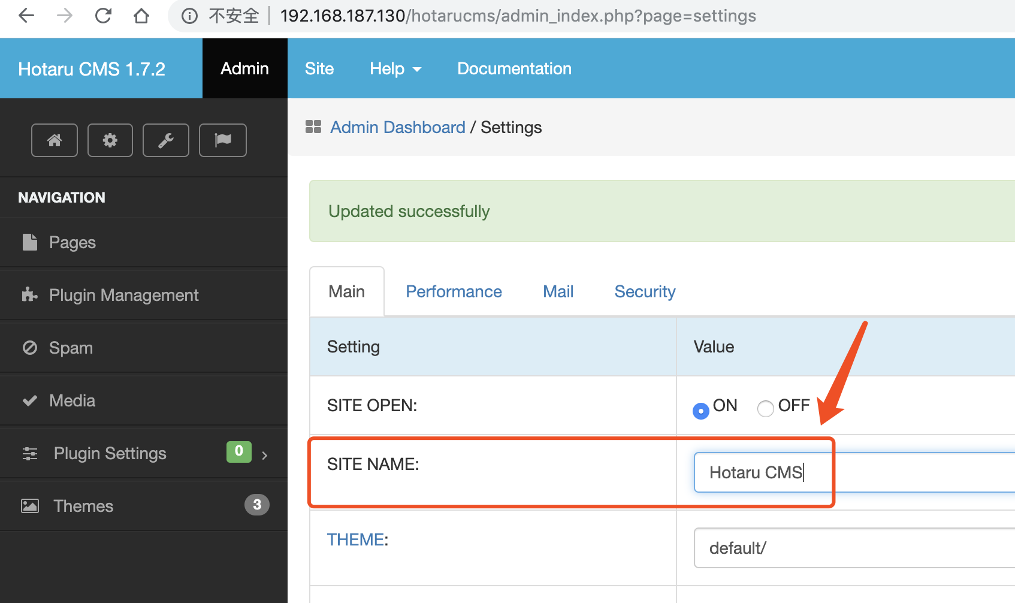Click the Plugin Management puzzle icon

click(30, 294)
